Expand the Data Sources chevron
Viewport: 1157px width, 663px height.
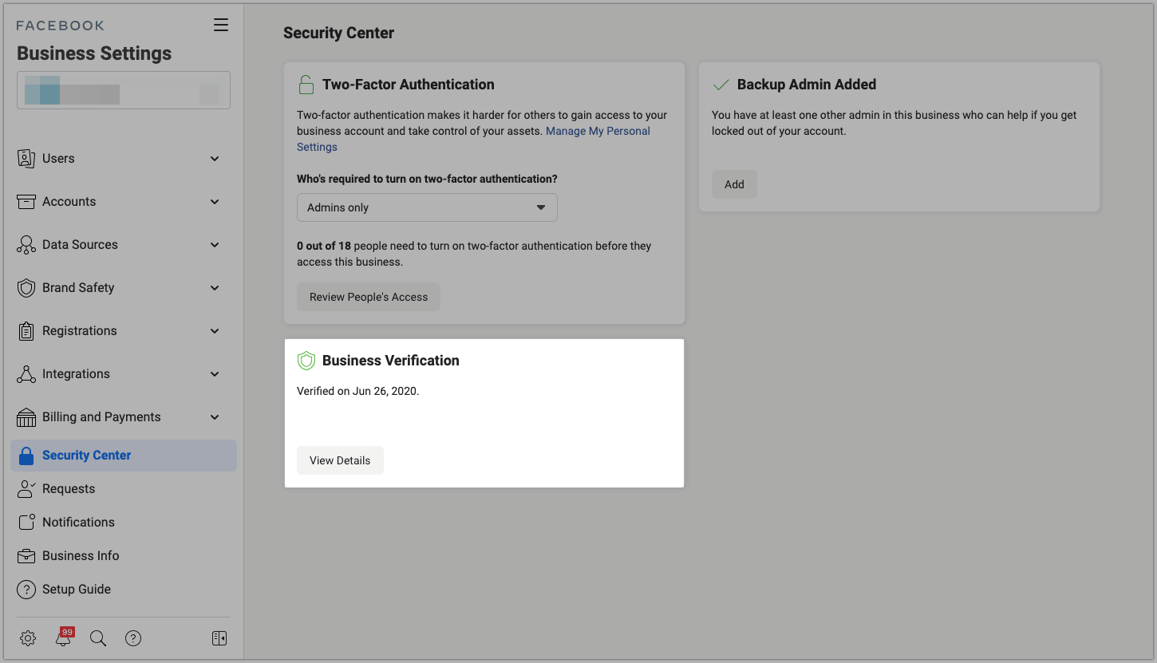[x=215, y=245]
